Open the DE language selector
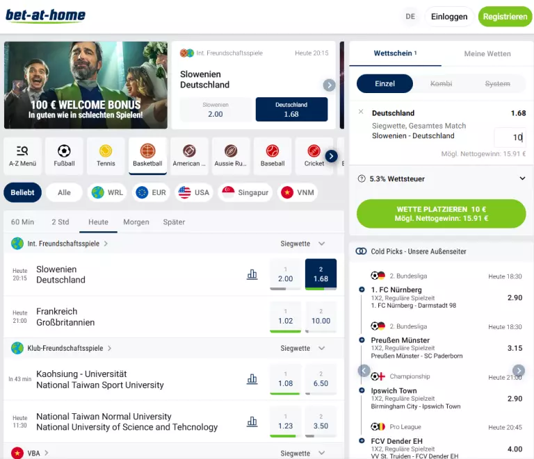This screenshot has width=534, height=459. click(x=410, y=17)
